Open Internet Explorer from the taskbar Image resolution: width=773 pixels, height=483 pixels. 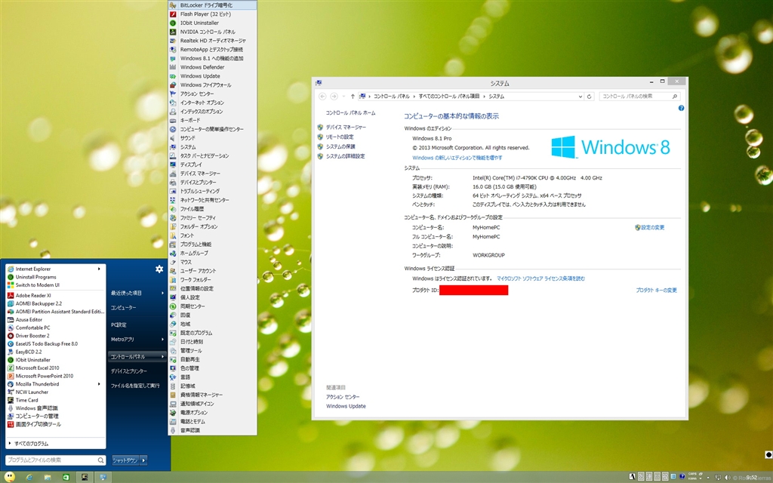point(29,477)
